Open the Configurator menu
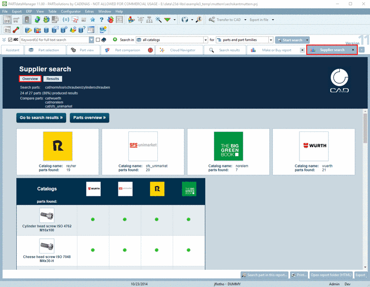 point(71,11)
